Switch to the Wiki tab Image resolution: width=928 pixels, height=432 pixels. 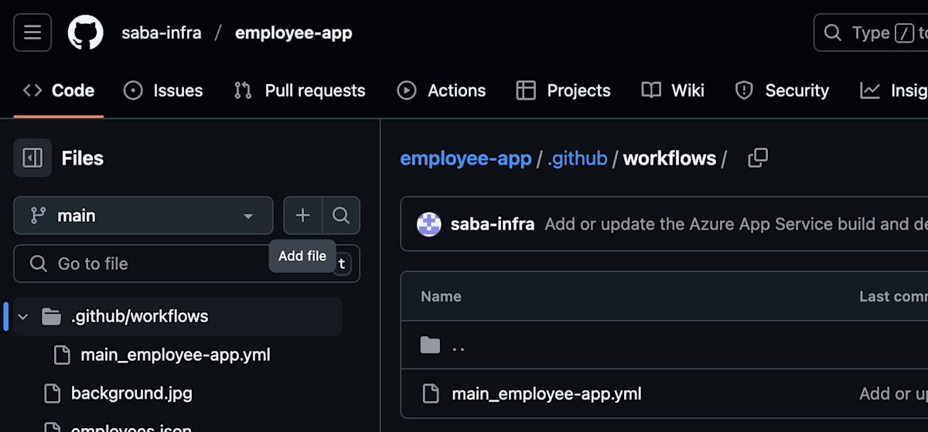click(x=674, y=90)
